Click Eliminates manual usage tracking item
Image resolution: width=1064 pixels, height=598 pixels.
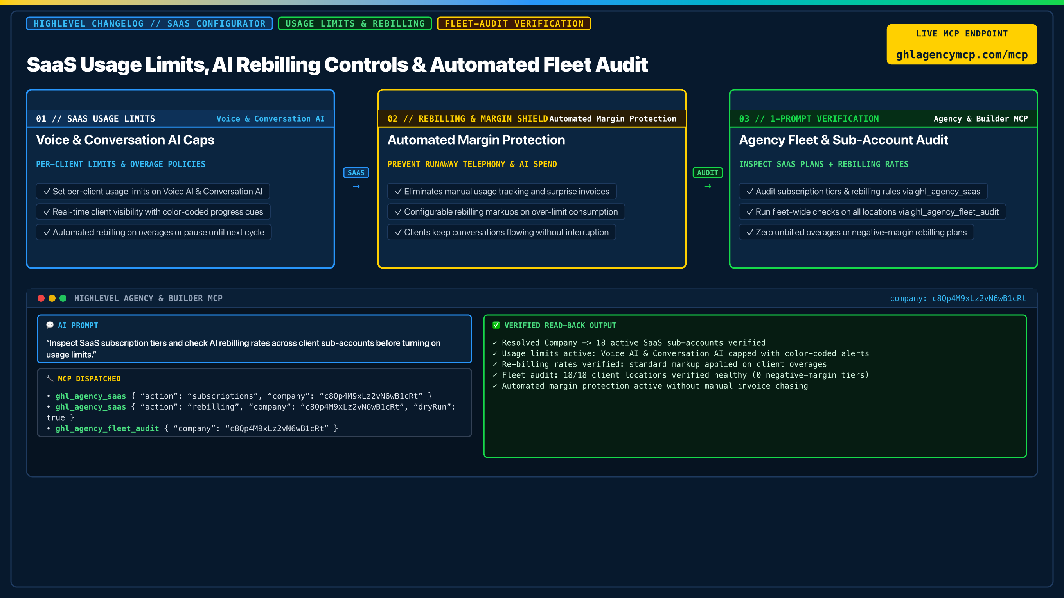click(502, 192)
